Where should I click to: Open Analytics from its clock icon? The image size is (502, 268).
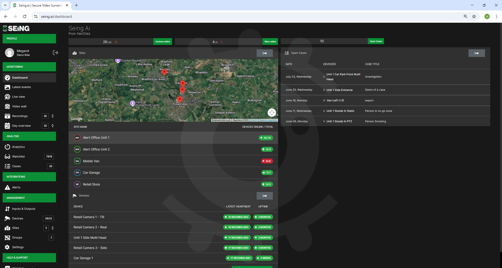pos(8,147)
